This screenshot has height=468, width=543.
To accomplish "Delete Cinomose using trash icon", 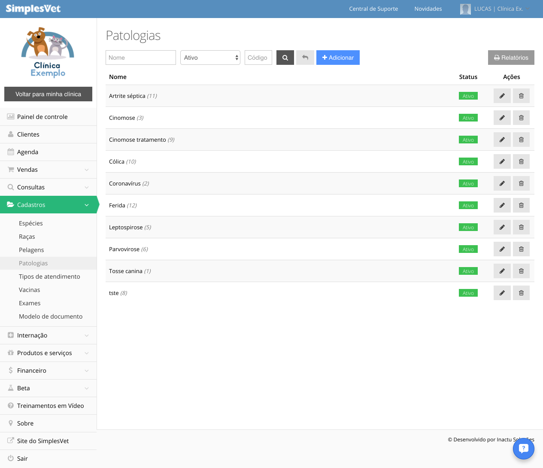I will (x=521, y=118).
